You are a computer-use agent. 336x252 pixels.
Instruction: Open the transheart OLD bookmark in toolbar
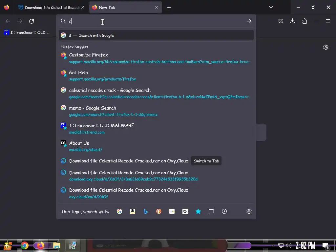pyautogui.click(x=27, y=32)
